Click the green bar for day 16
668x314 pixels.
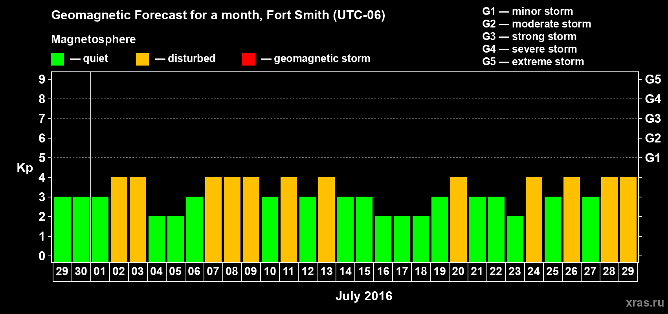coord(383,239)
